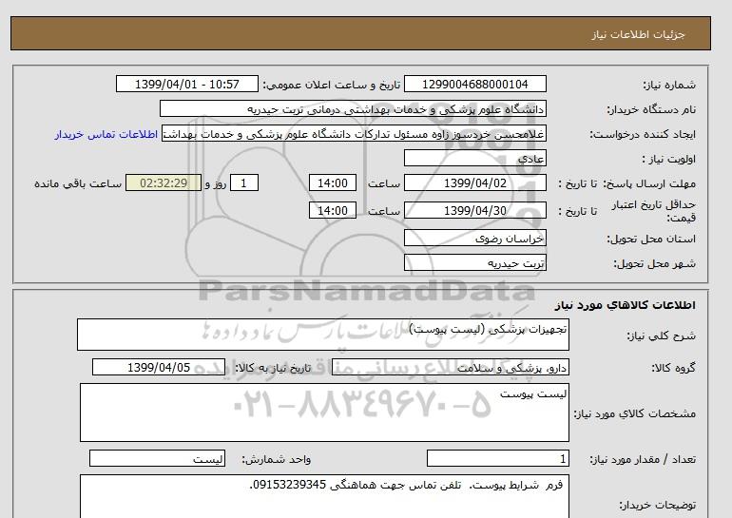
Task: Click the label حداقل تاریخ اعتبار قیمت
Action: tap(654, 211)
